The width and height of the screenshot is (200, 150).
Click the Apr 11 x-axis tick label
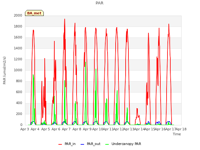tap(108, 129)
